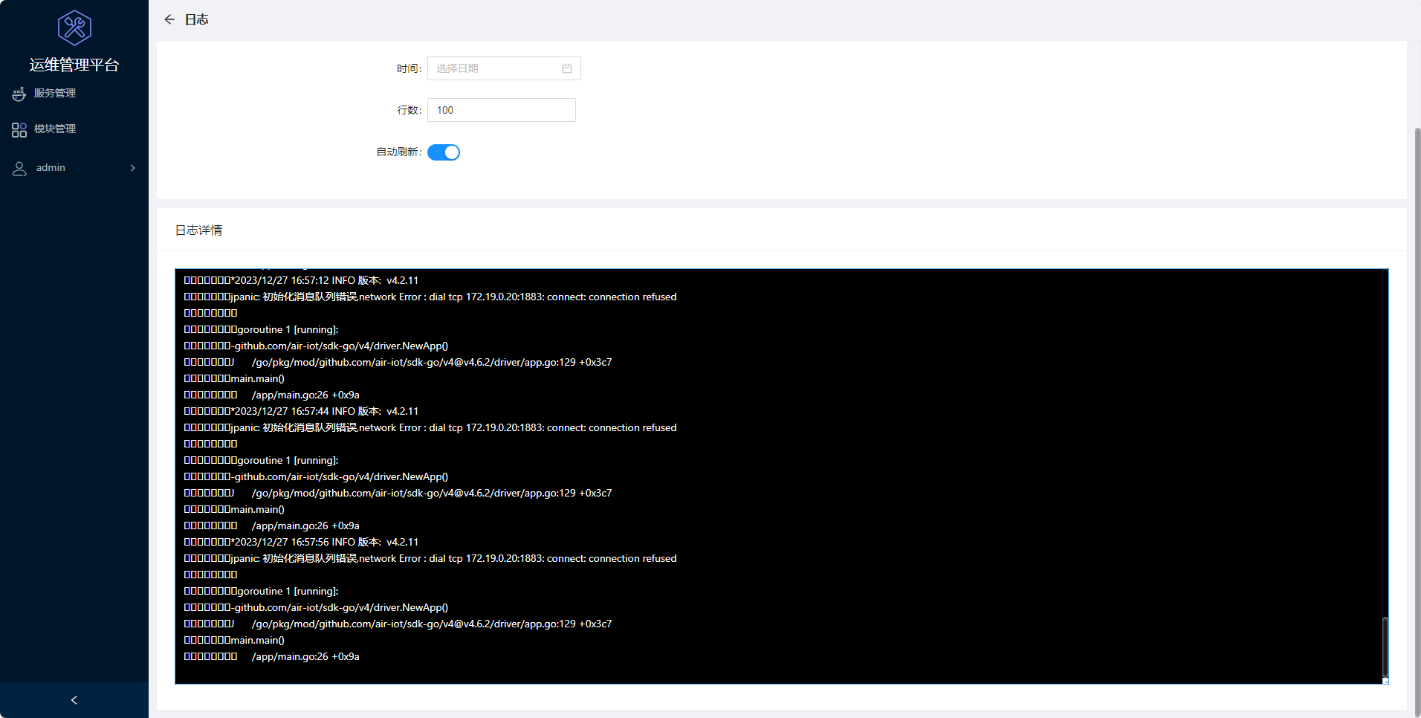
Task: Click the 时间 field label
Action: 409,68
